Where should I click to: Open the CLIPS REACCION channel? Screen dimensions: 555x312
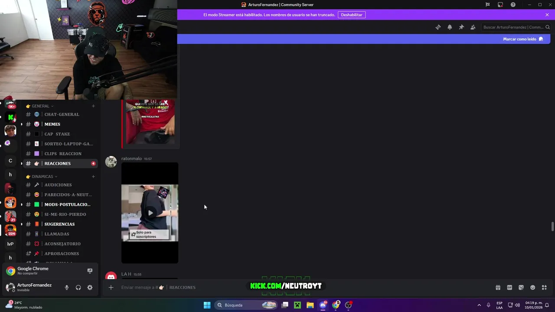[60, 154]
